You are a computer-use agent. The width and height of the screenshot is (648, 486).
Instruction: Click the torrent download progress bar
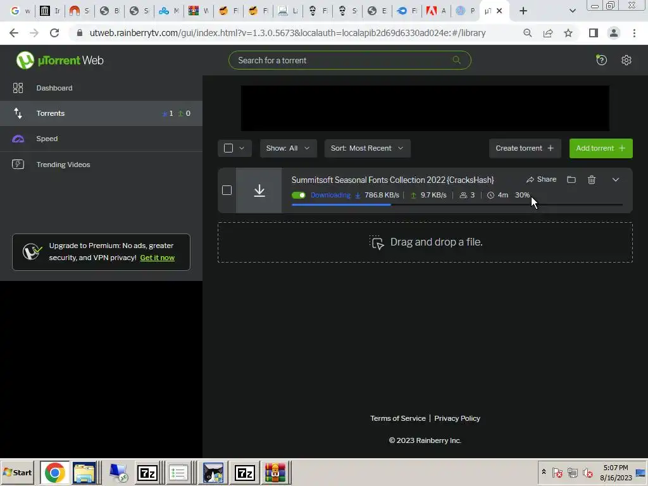point(457,204)
